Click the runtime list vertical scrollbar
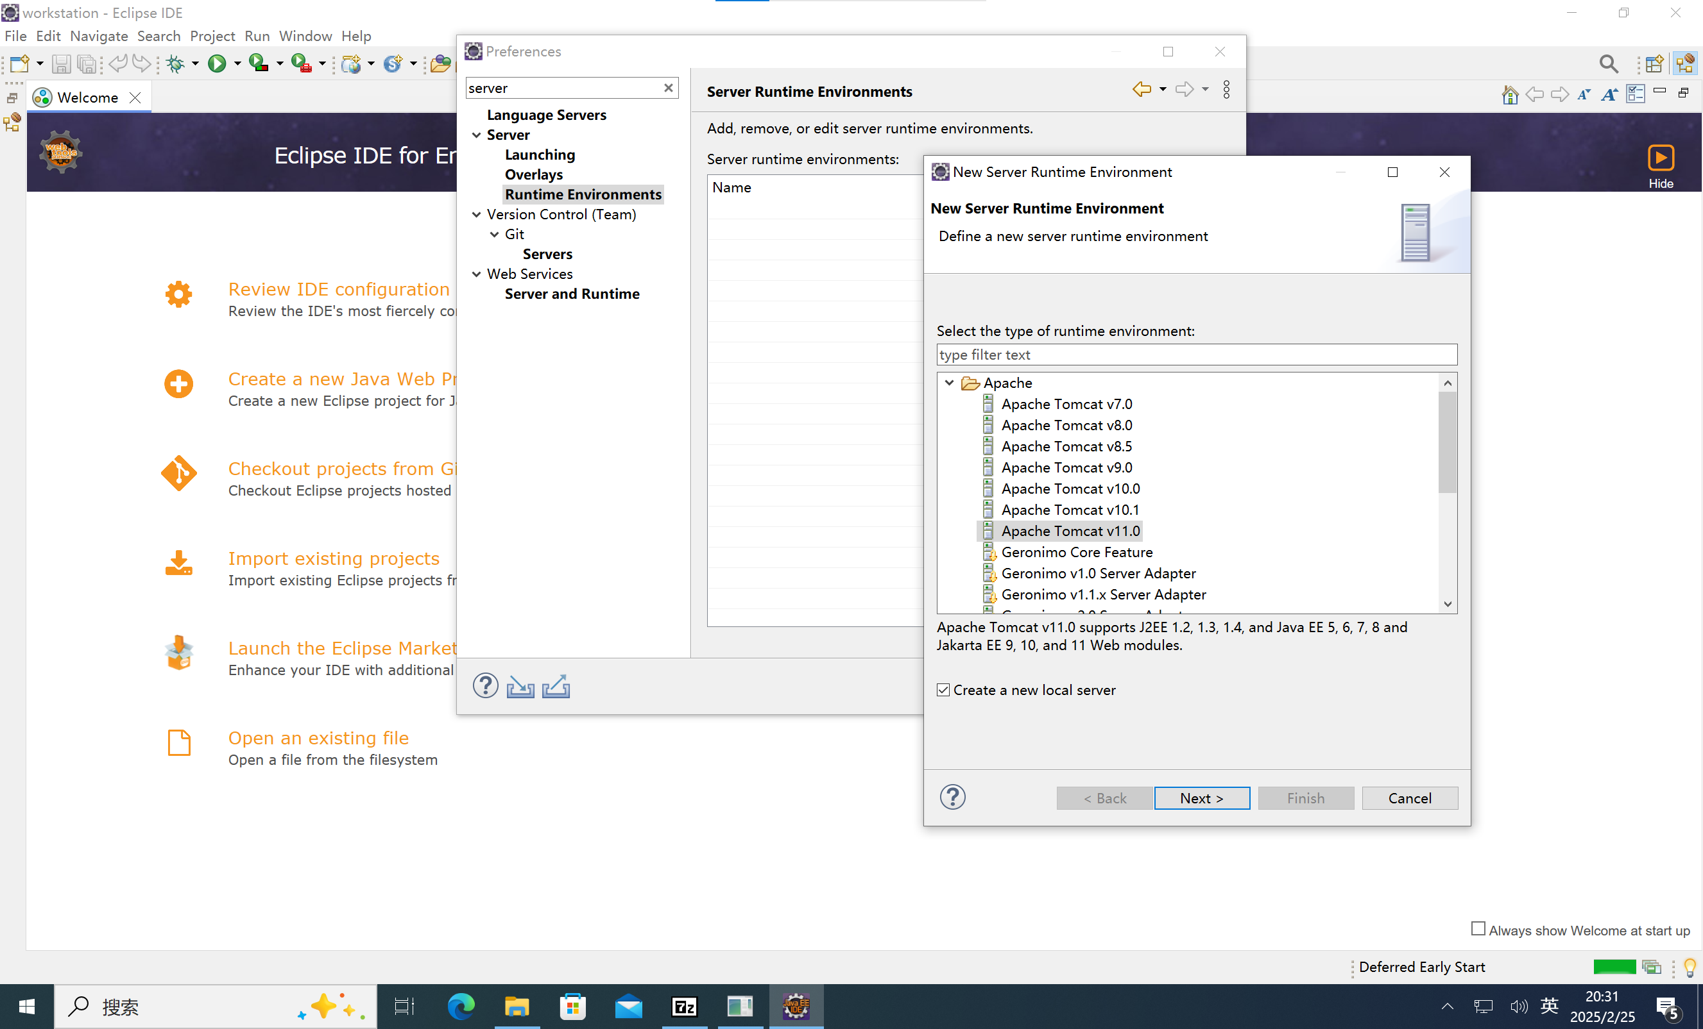Image resolution: width=1703 pixels, height=1029 pixels. 1447,442
